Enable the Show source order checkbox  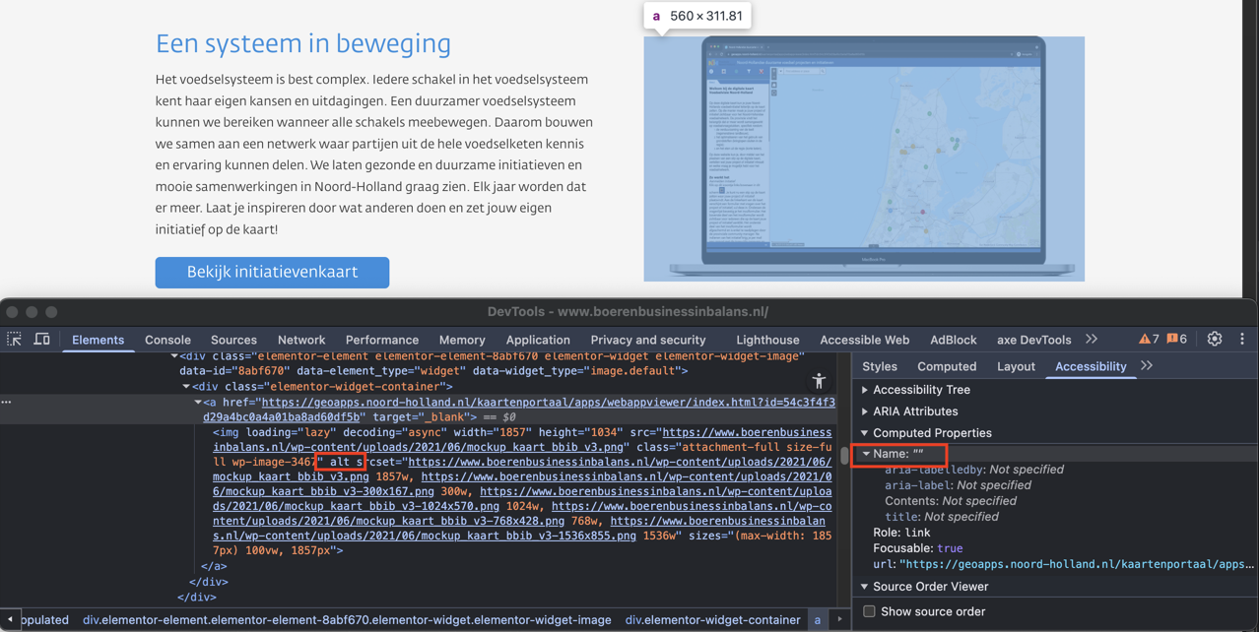tap(869, 611)
